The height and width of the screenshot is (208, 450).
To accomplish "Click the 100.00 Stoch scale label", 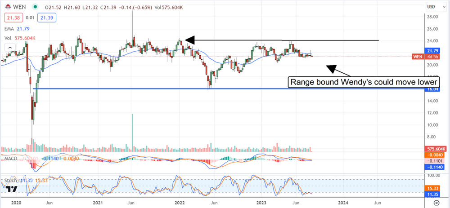I will (x=433, y=175).
